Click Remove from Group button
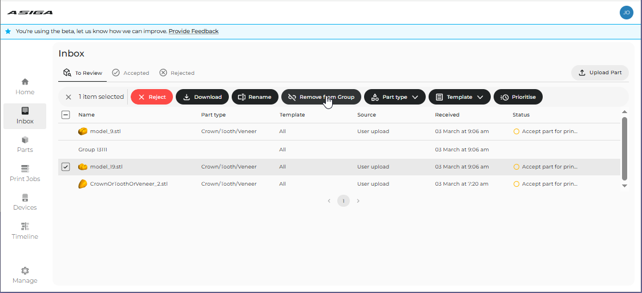Screen dimensions: 642x293 321,97
